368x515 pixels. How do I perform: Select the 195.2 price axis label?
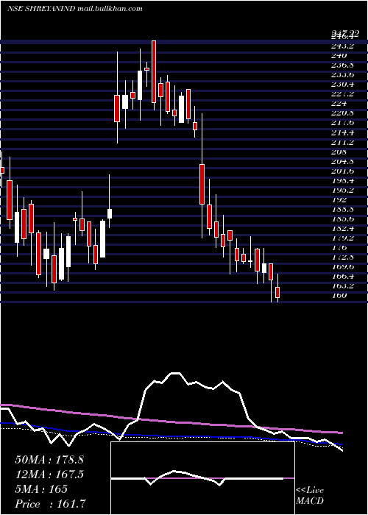click(x=342, y=191)
